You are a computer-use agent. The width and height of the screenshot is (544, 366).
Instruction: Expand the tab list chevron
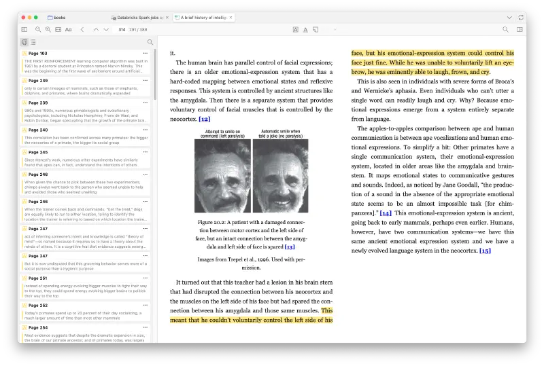tap(508, 16)
